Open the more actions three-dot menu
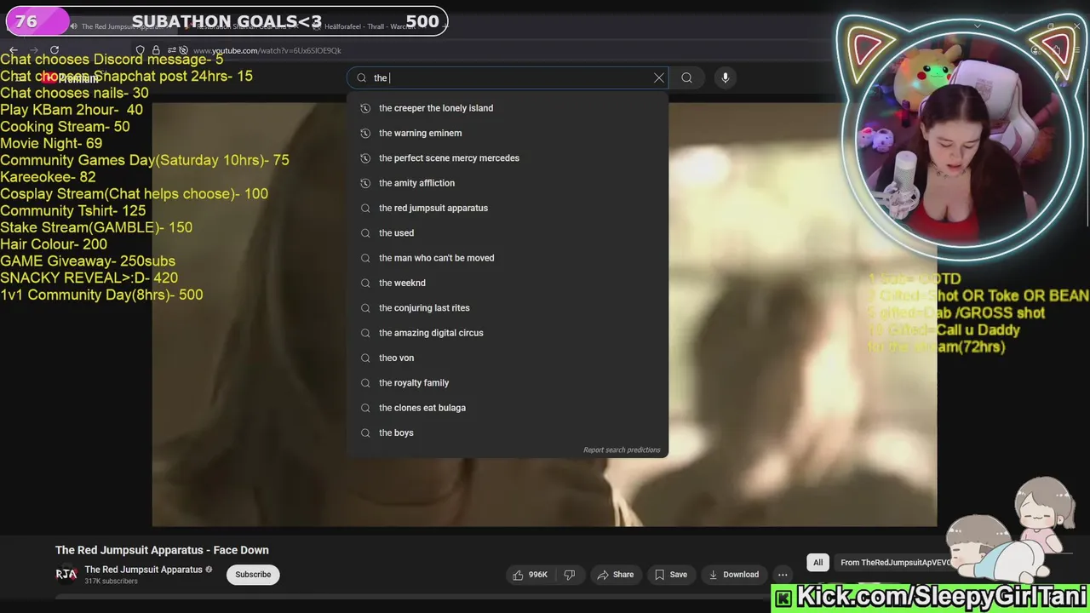This screenshot has width=1090, height=613. [783, 575]
